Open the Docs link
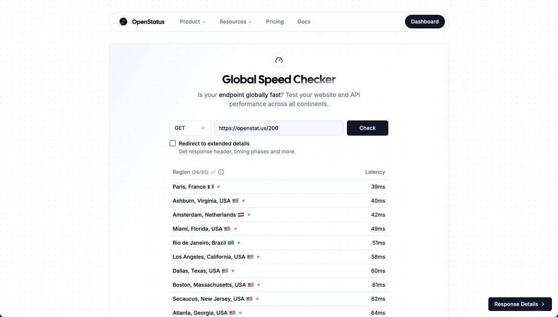Image resolution: width=558 pixels, height=317 pixels. [x=304, y=22]
